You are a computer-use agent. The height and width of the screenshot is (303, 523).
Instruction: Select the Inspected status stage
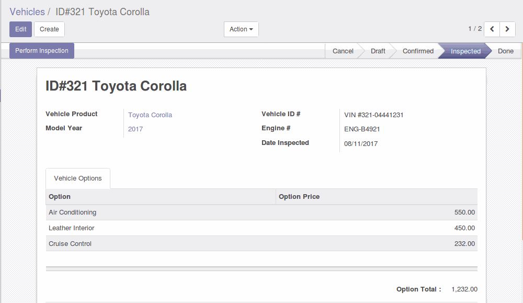(465, 51)
